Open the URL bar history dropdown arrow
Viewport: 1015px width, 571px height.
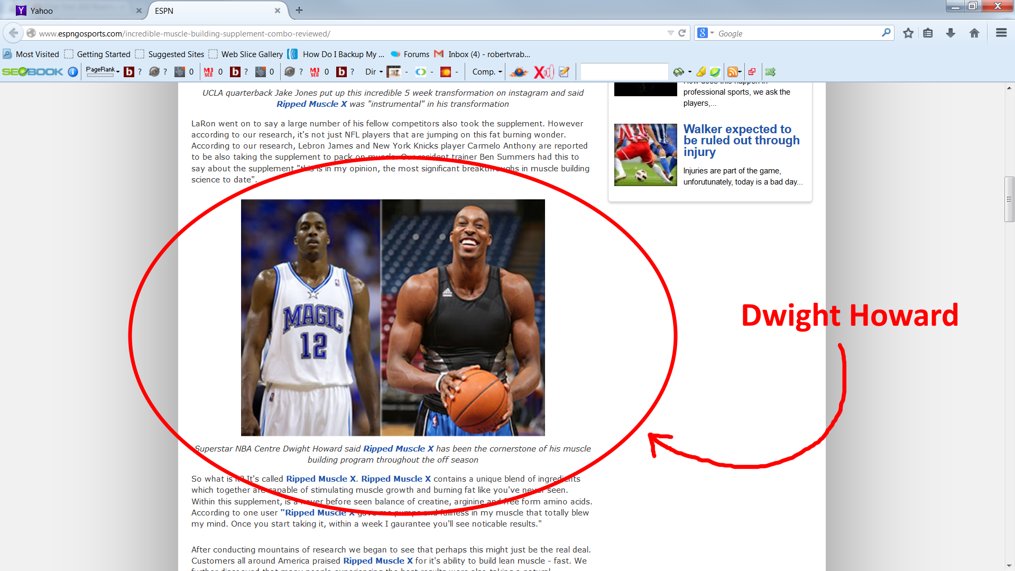point(670,33)
